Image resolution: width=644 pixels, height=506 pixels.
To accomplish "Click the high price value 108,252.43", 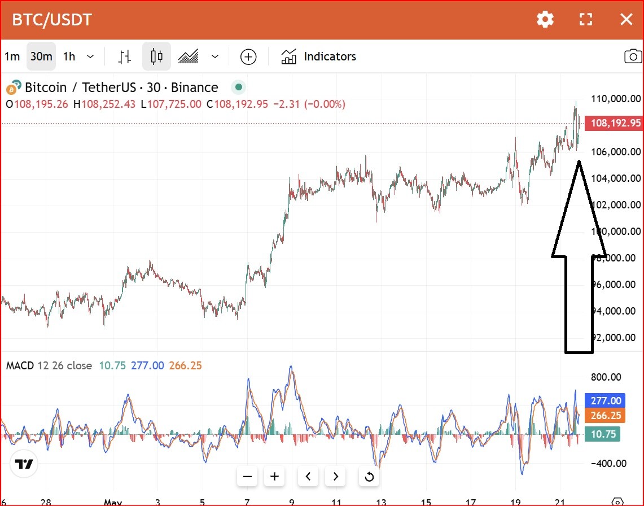I will [x=108, y=104].
